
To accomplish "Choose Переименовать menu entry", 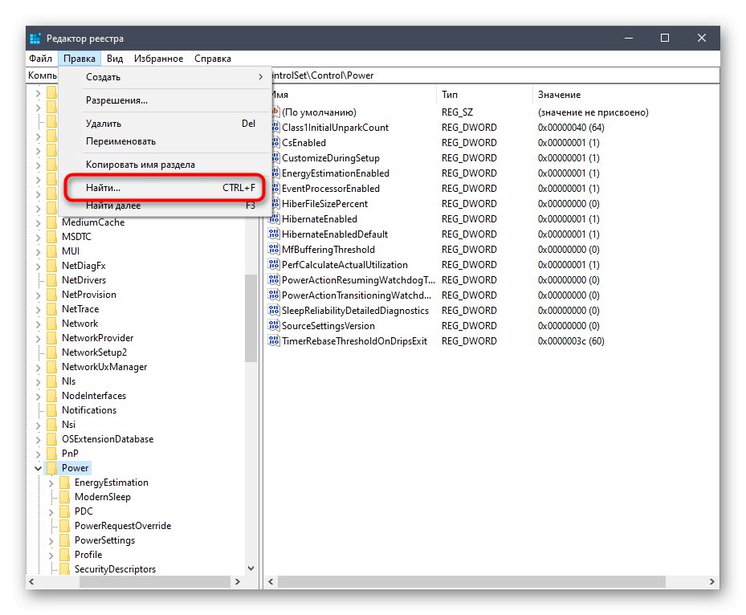I will tap(165, 141).
